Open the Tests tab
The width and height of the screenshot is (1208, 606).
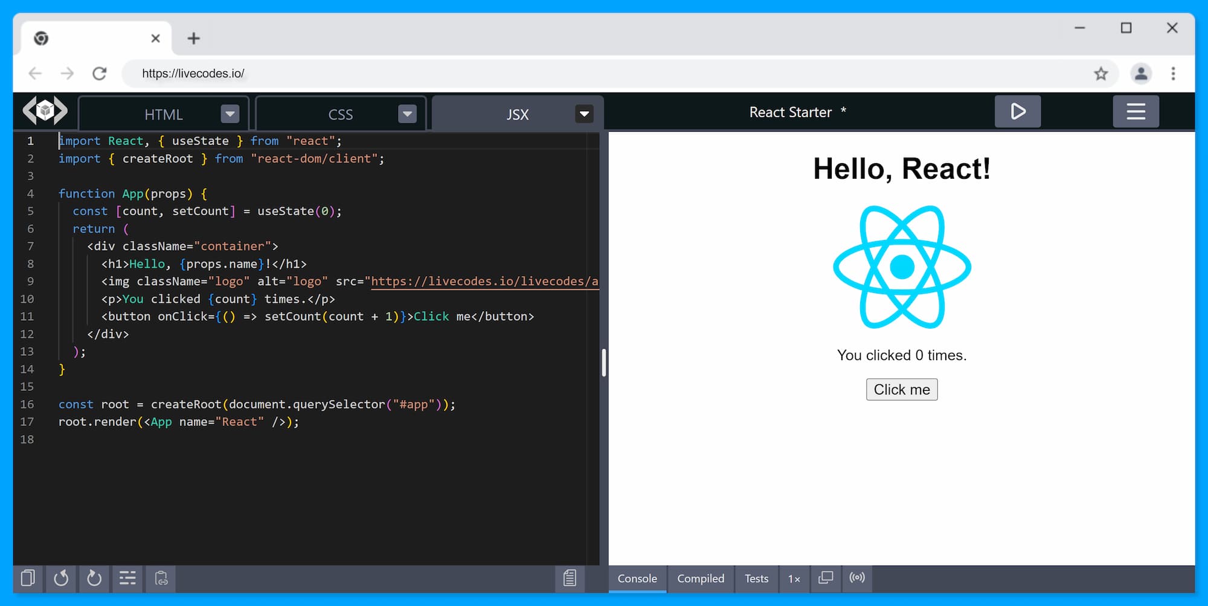[756, 579]
